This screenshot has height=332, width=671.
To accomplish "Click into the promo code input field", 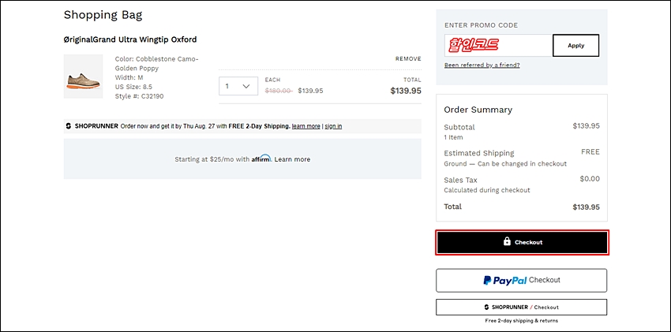I will tap(499, 45).
